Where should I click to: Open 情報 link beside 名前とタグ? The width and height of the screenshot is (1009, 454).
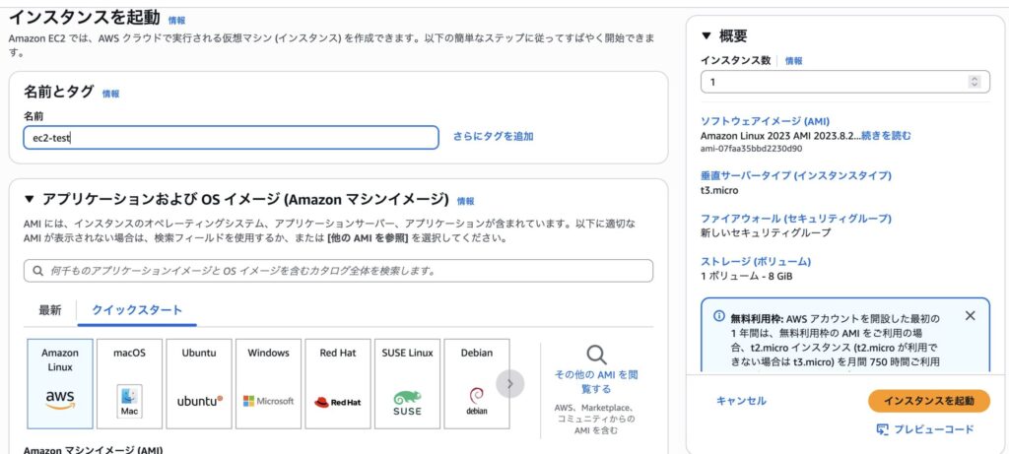pos(110,94)
